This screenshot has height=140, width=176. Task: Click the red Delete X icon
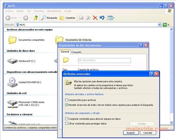click(95, 18)
